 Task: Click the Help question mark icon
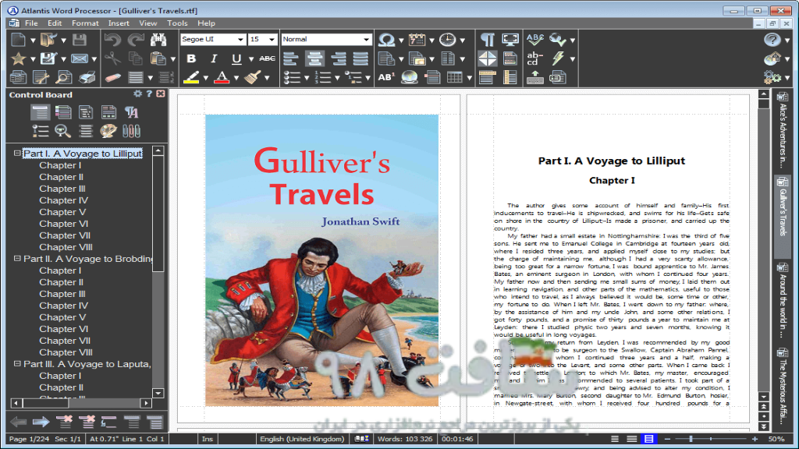pos(772,40)
